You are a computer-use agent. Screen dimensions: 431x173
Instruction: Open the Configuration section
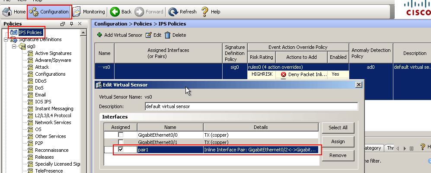49,12
